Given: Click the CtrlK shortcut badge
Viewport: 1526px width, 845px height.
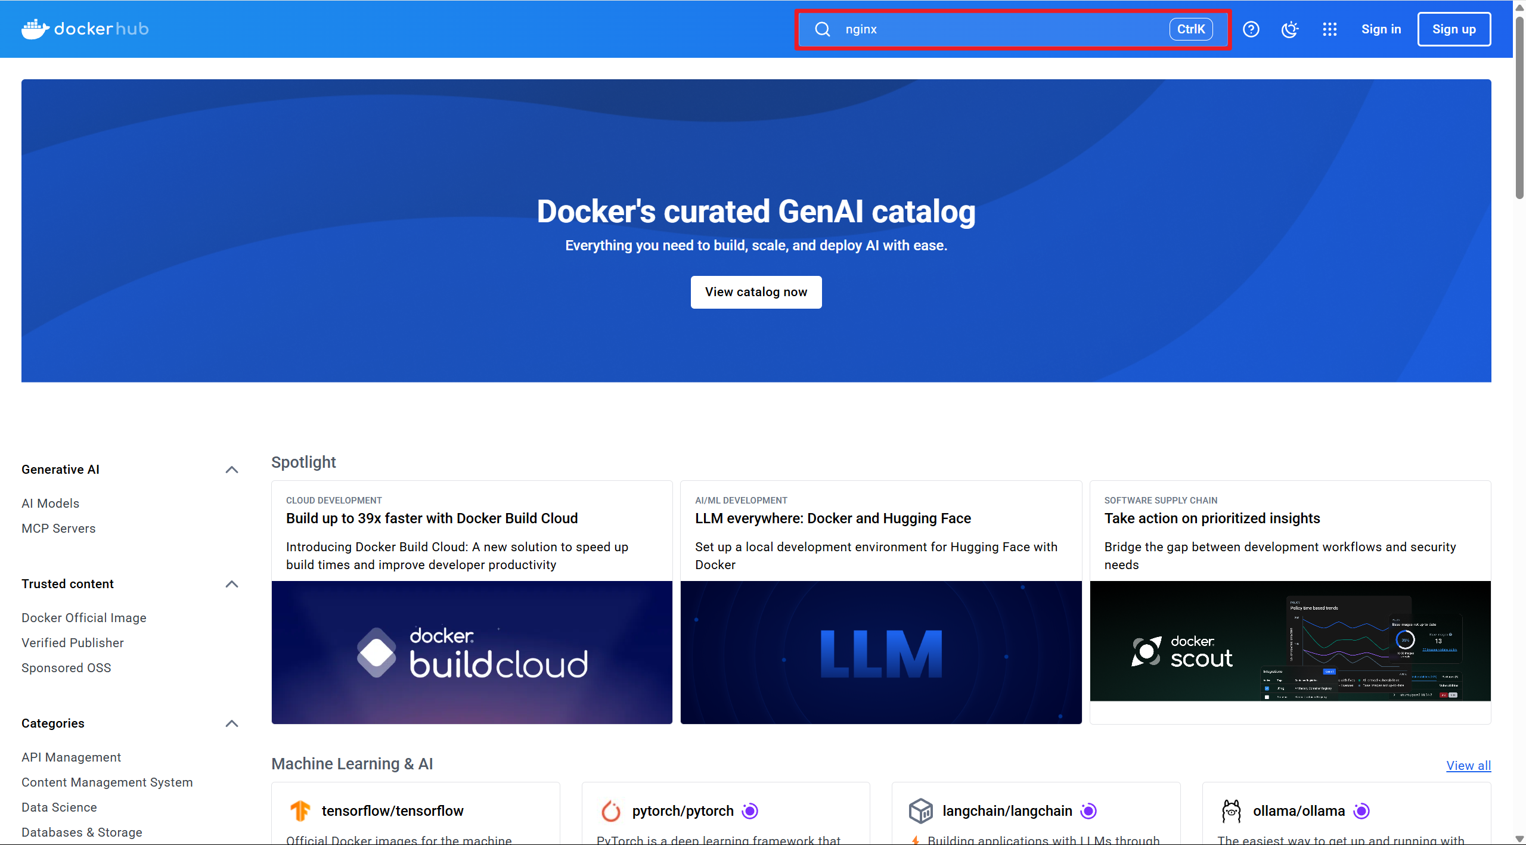Looking at the screenshot, I should click(1191, 29).
